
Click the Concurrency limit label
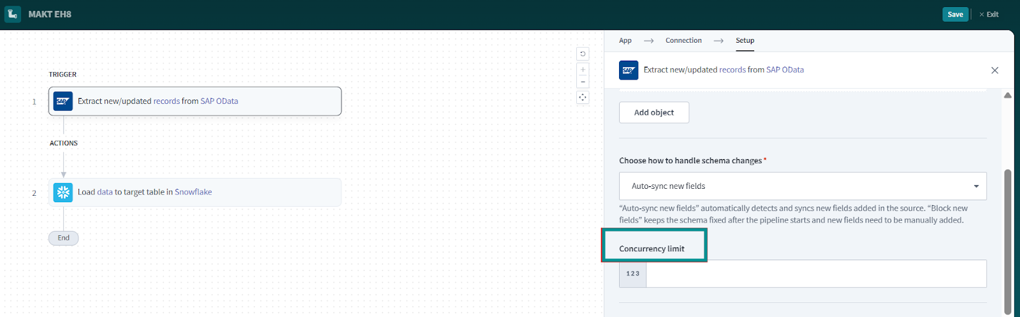(x=652, y=249)
